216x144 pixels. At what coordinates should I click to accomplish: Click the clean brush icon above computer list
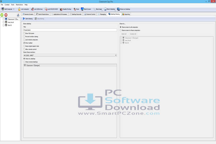(18, 15)
